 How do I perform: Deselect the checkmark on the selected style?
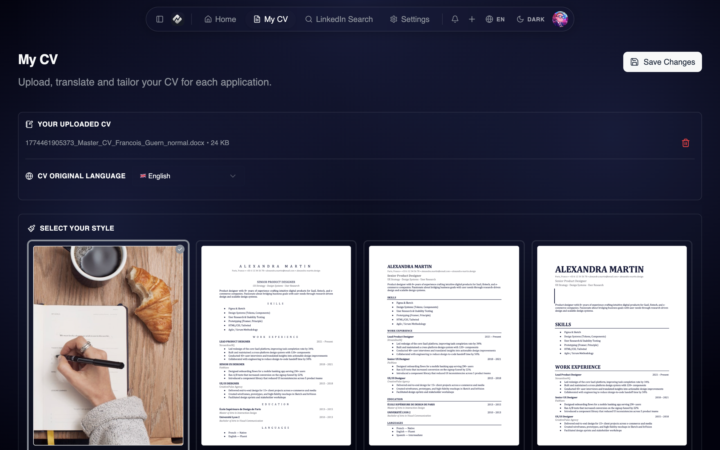coord(180,249)
